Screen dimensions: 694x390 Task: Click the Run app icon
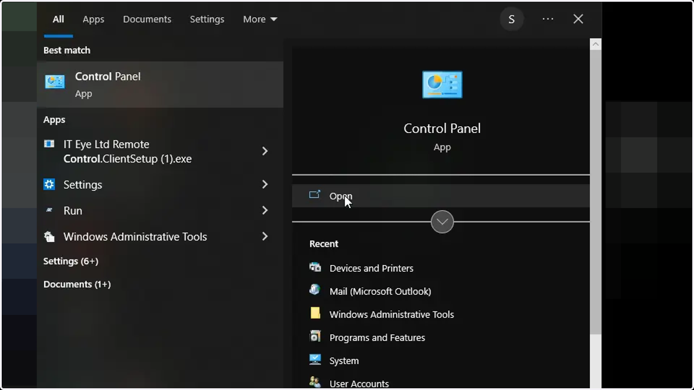pos(49,210)
